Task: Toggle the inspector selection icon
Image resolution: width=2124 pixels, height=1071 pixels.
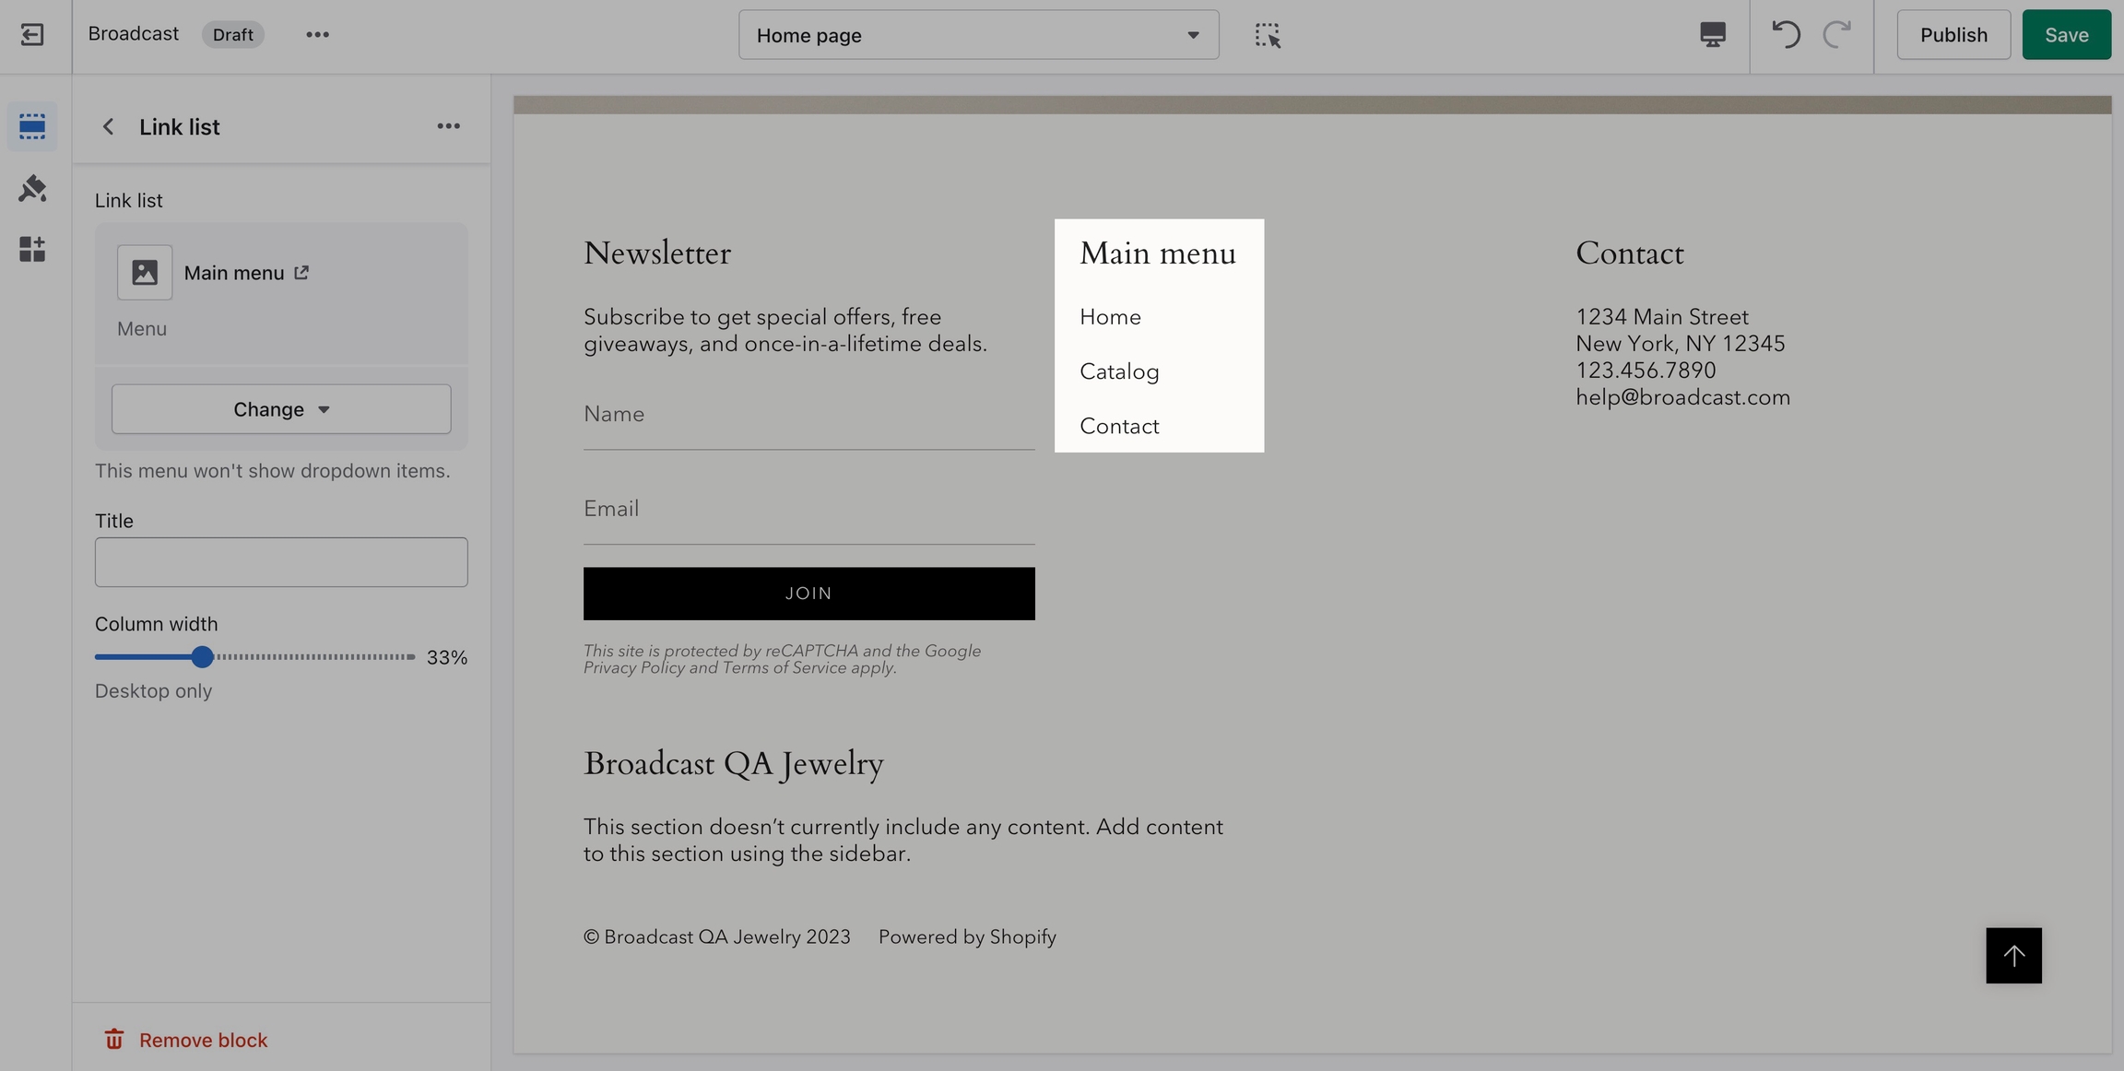Action: [x=1267, y=35]
